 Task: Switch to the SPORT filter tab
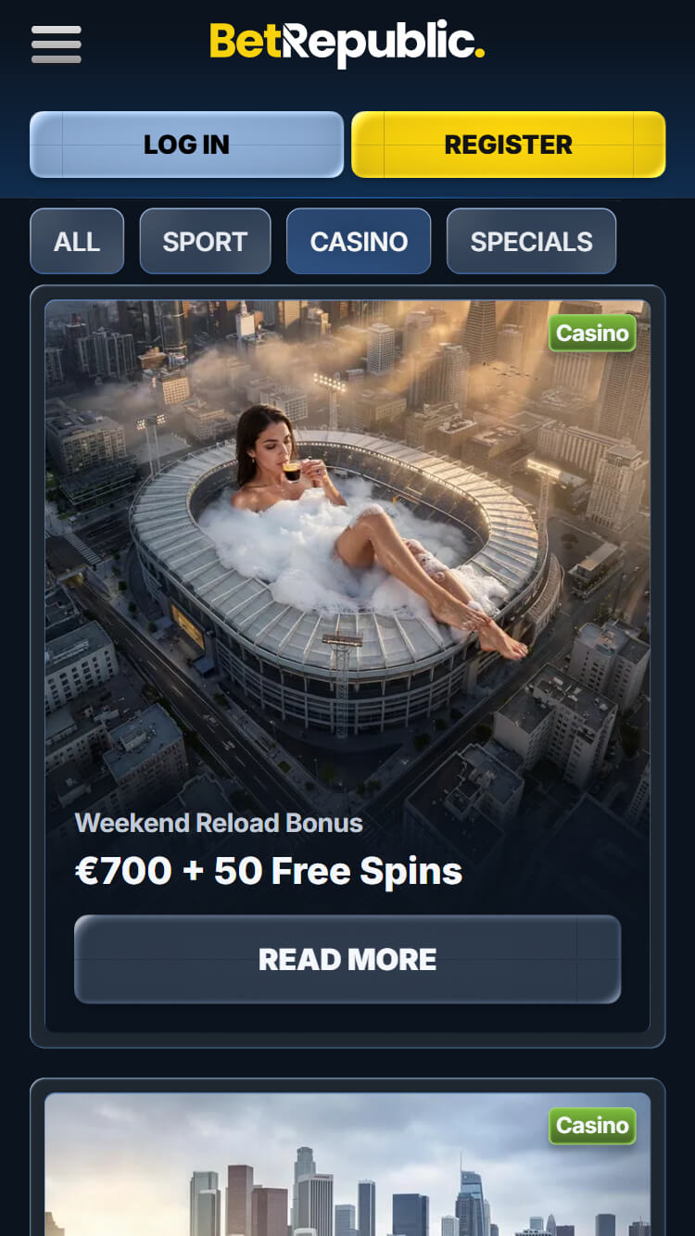coord(205,241)
